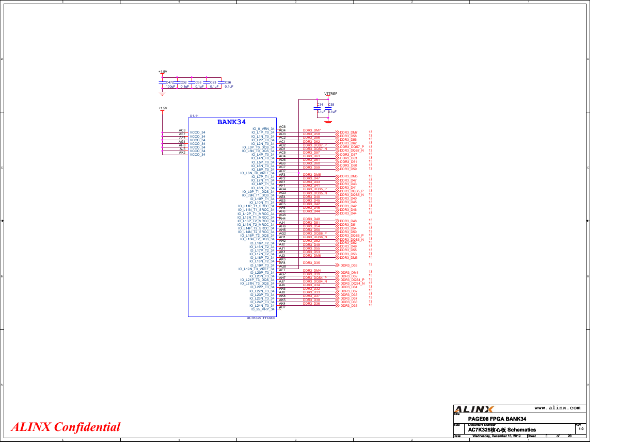
Task: Click the date Wednesday, December 18, 2019
Action: (497, 437)
